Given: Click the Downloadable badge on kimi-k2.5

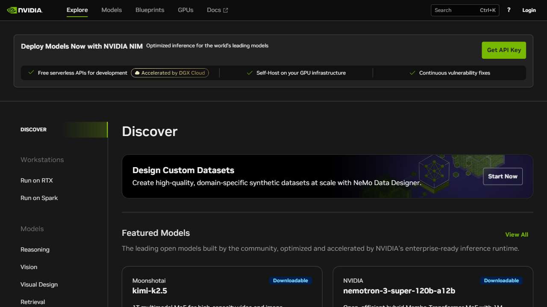Looking at the screenshot, I should point(291,280).
